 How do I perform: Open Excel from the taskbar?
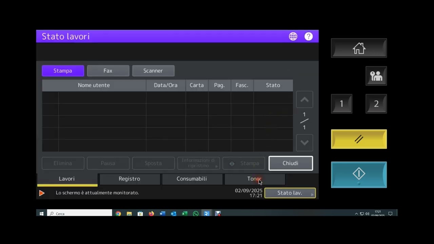click(x=184, y=213)
